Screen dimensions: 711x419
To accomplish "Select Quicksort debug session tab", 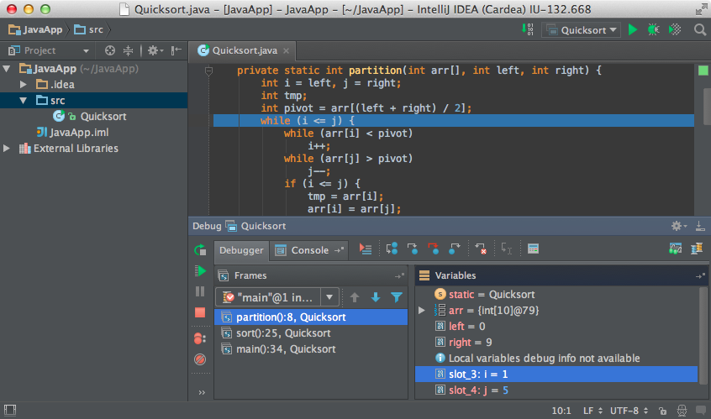I will 256,226.
